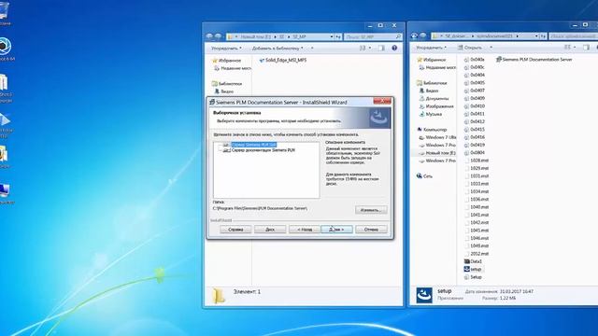The width and height of the screenshot is (598, 336).
Task: Open Добавить в библиотеку menu
Action: click(278, 49)
